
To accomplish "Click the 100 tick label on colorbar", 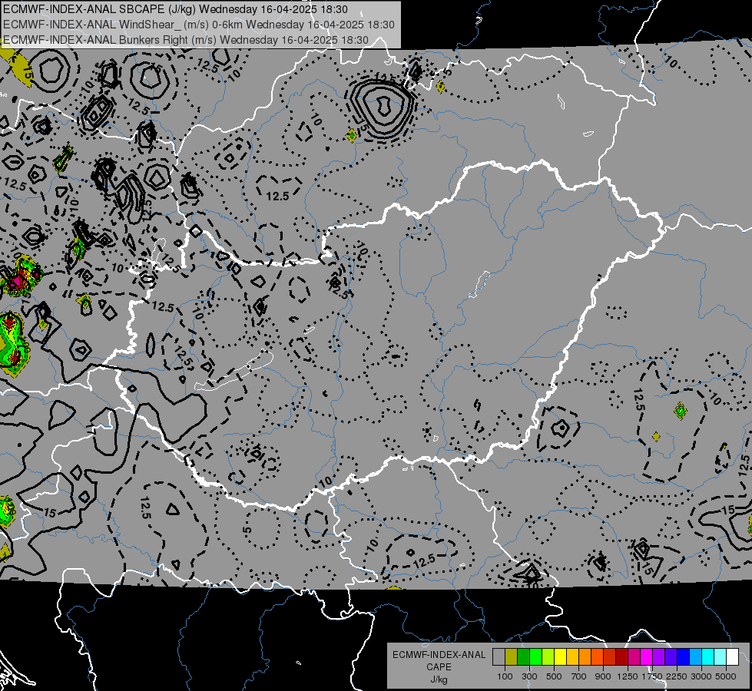I will point(505,676).
